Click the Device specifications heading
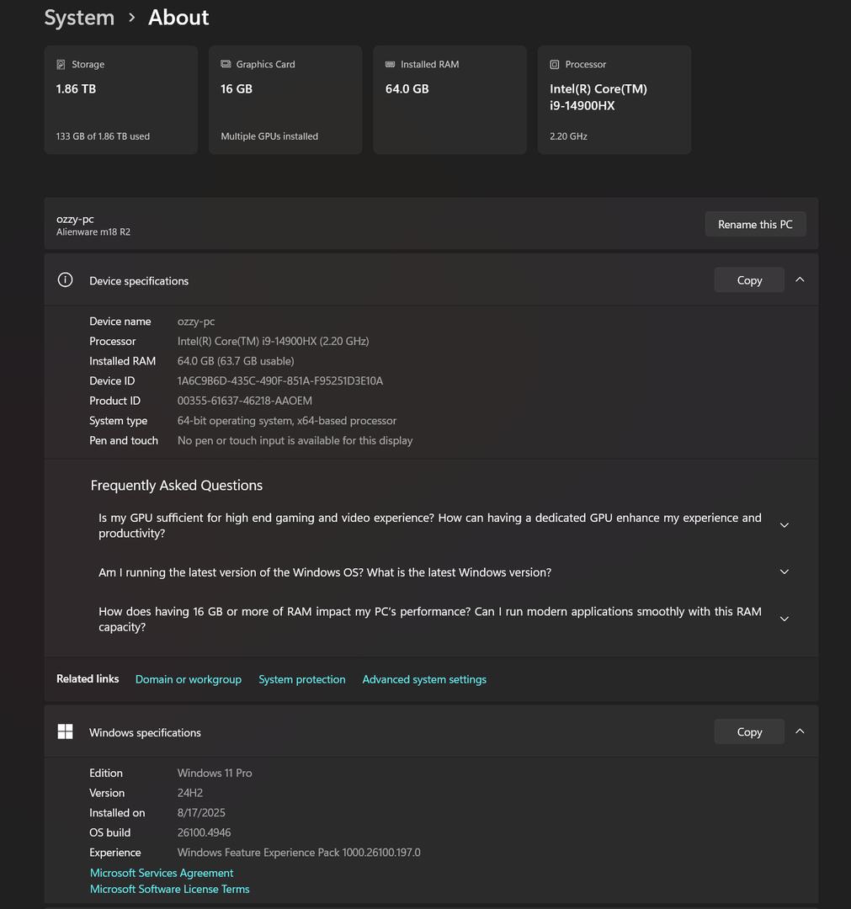Image resolution: width=851 pixels, height=909 pixels. [139, 281]
